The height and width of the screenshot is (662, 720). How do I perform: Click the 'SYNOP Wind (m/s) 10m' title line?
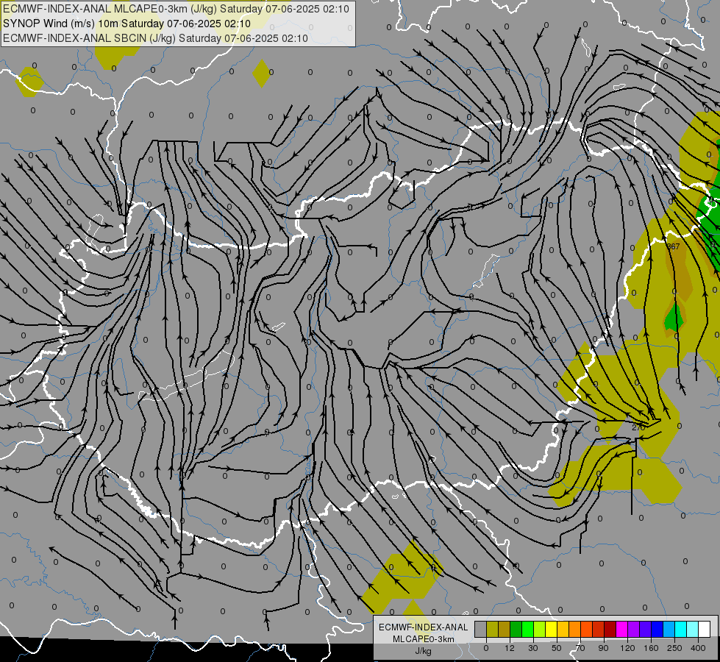(126, 24)
